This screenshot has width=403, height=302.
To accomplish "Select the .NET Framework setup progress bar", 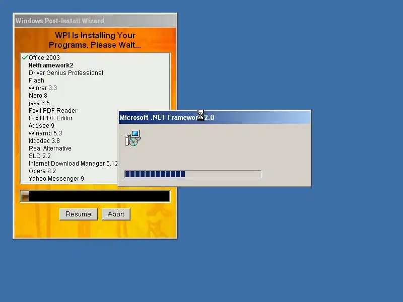I will (193, 174).
